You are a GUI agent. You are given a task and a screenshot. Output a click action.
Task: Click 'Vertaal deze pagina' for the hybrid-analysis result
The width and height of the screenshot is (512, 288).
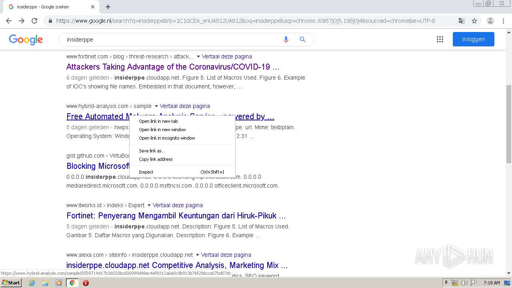coord(185,106)
